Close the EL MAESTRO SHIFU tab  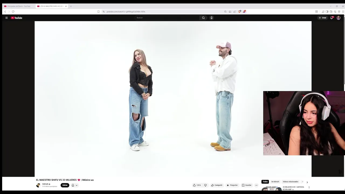[x=66, y=6]
